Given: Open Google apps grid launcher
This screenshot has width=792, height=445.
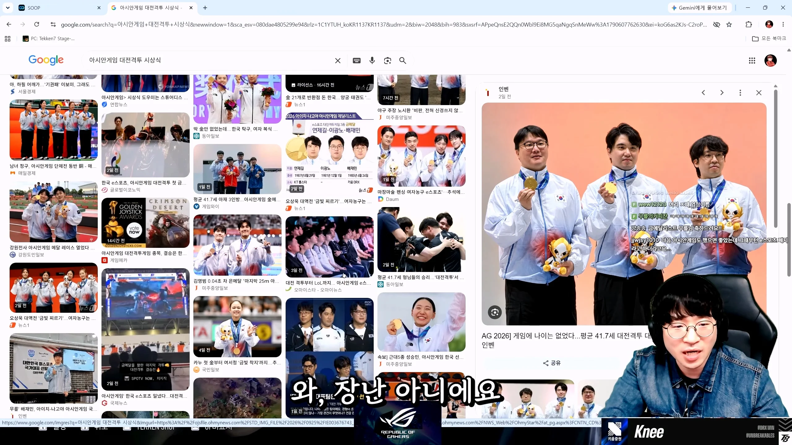Looking at the screenshot, I should [x=752, y=61].
